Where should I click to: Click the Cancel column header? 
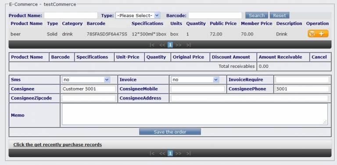click(x=319, y=57)
